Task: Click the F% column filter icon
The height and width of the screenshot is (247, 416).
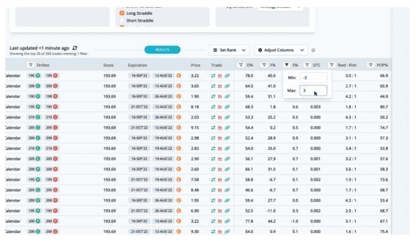Action: (x=263, y=65)
